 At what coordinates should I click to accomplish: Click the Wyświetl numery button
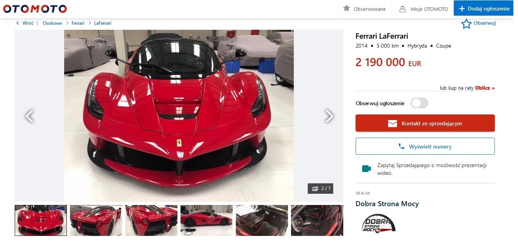tap(425, 147)
